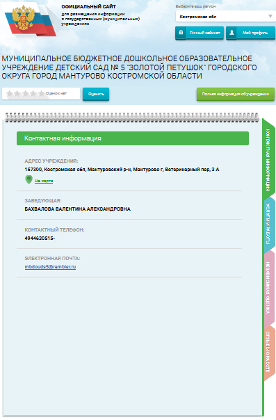
Task: Click the Электронная почта label
Action: pos(52,259)
